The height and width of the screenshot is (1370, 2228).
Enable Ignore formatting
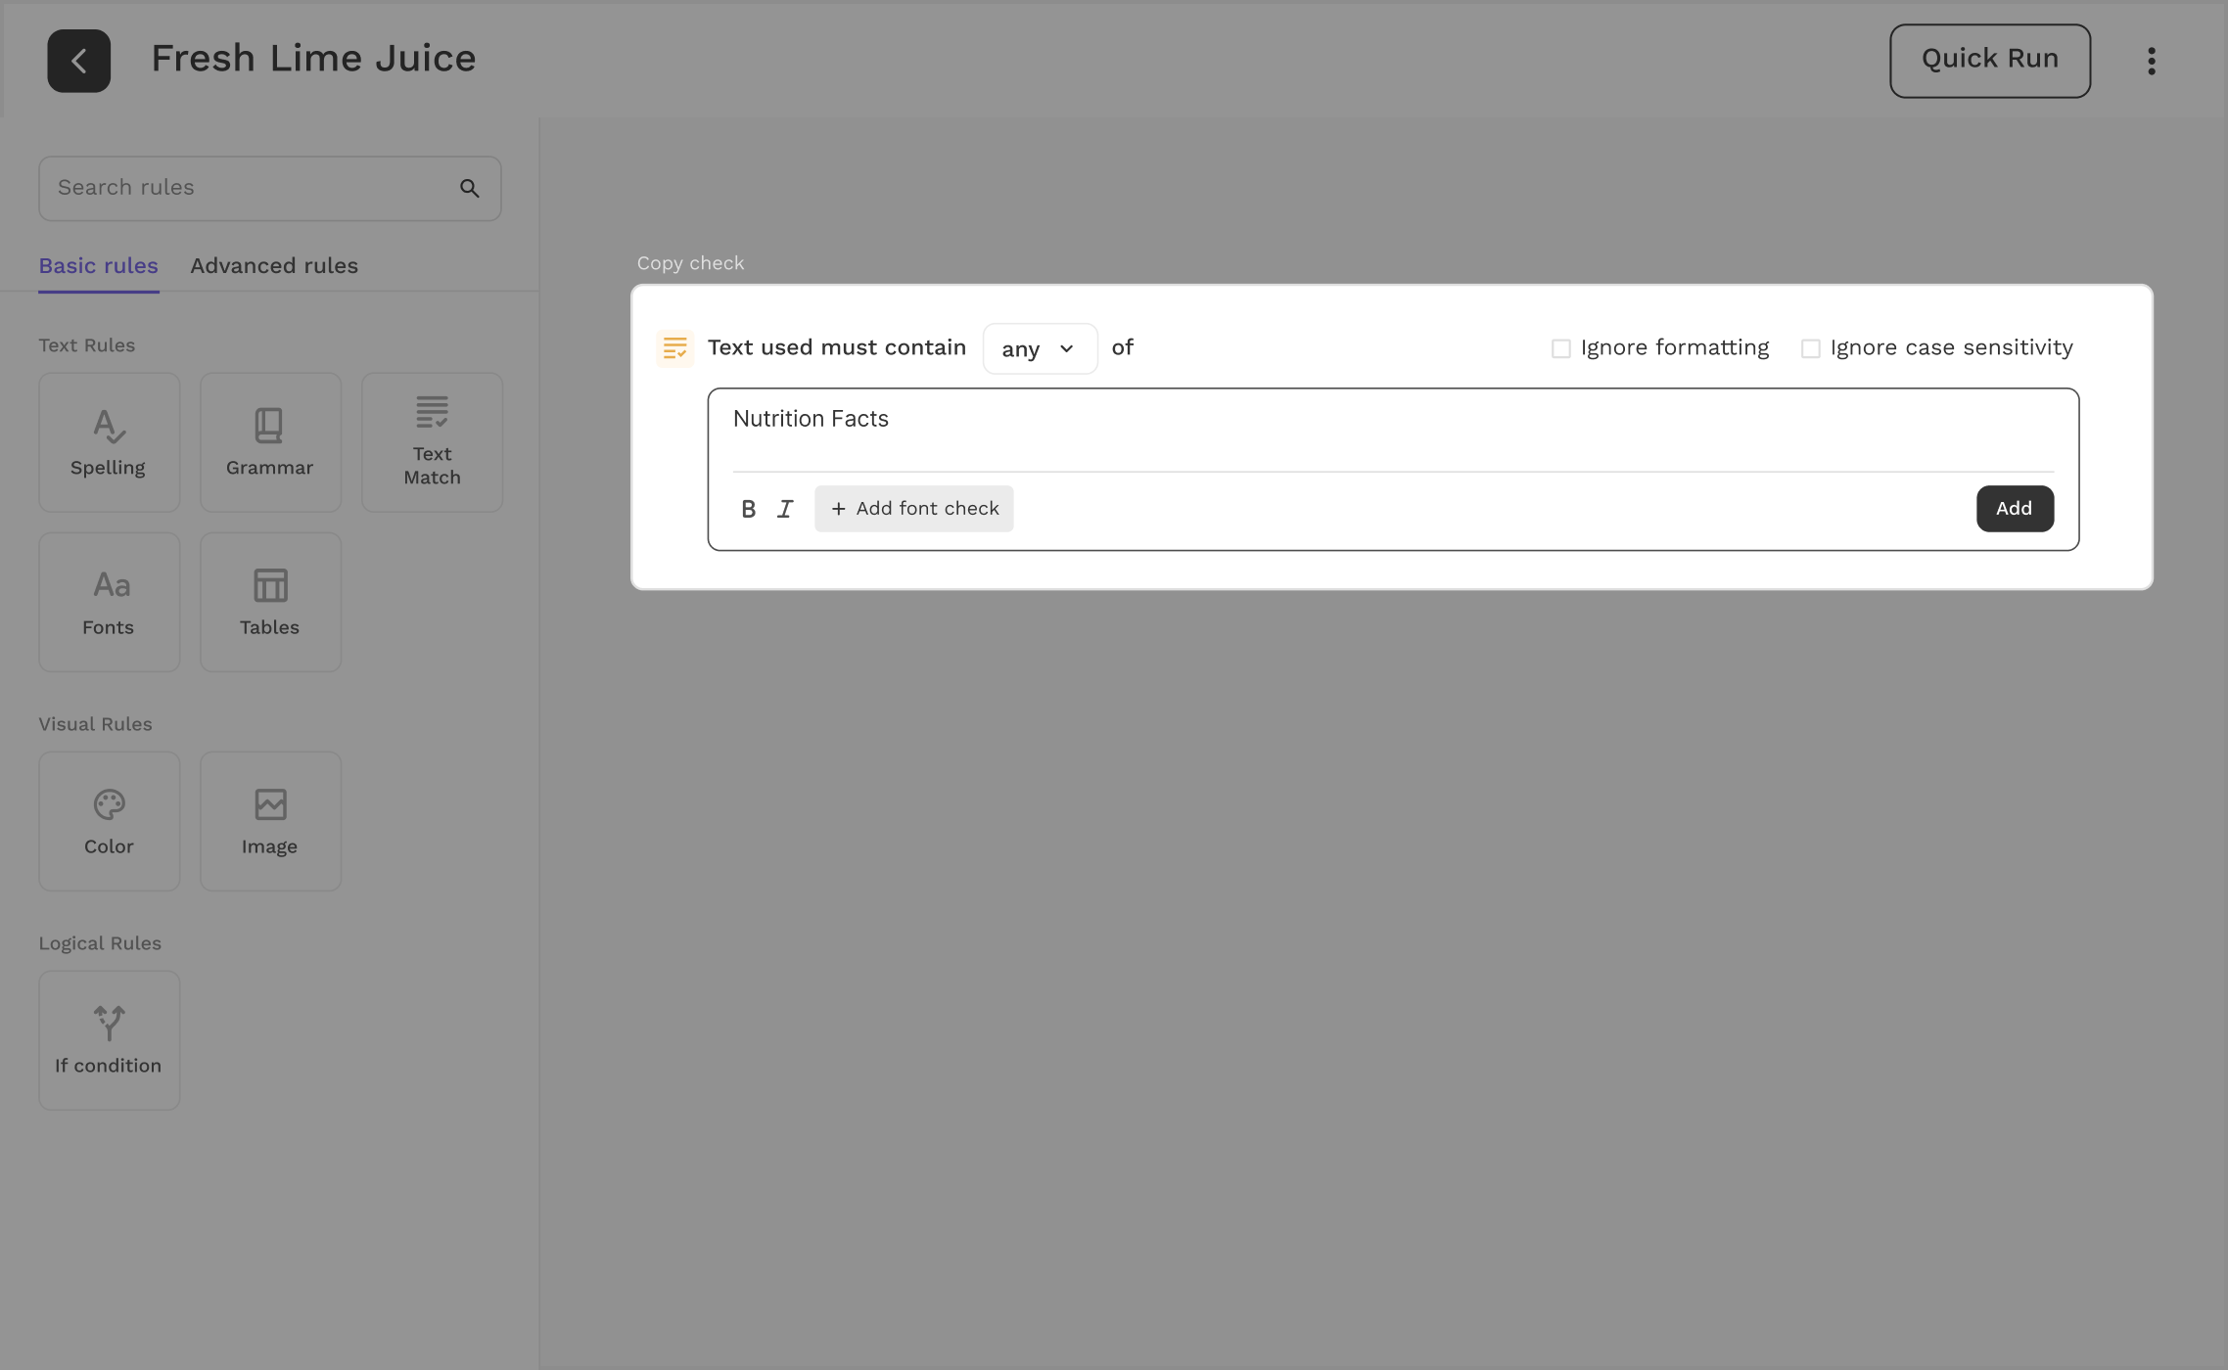pos(1560,347)
